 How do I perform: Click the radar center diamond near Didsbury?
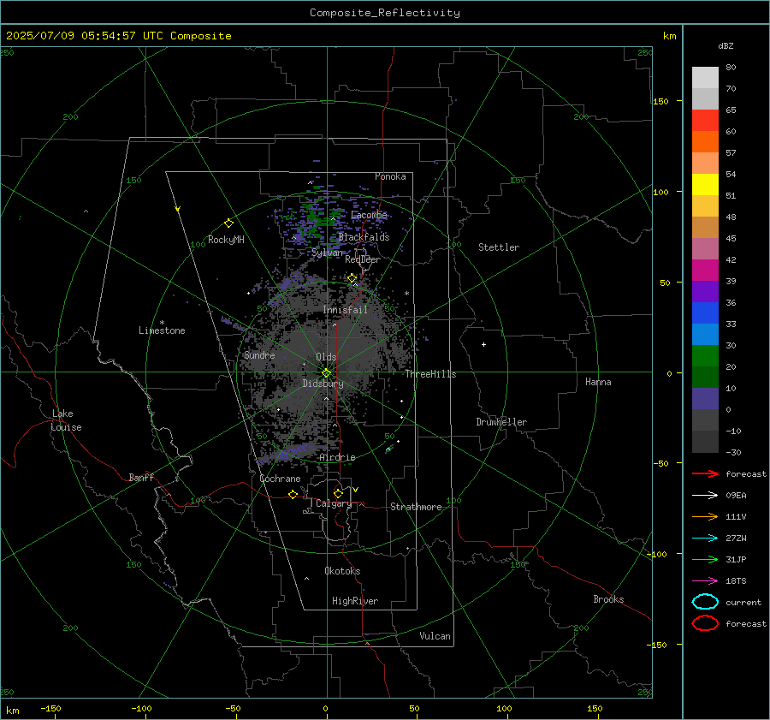click(x=327, y=373)
